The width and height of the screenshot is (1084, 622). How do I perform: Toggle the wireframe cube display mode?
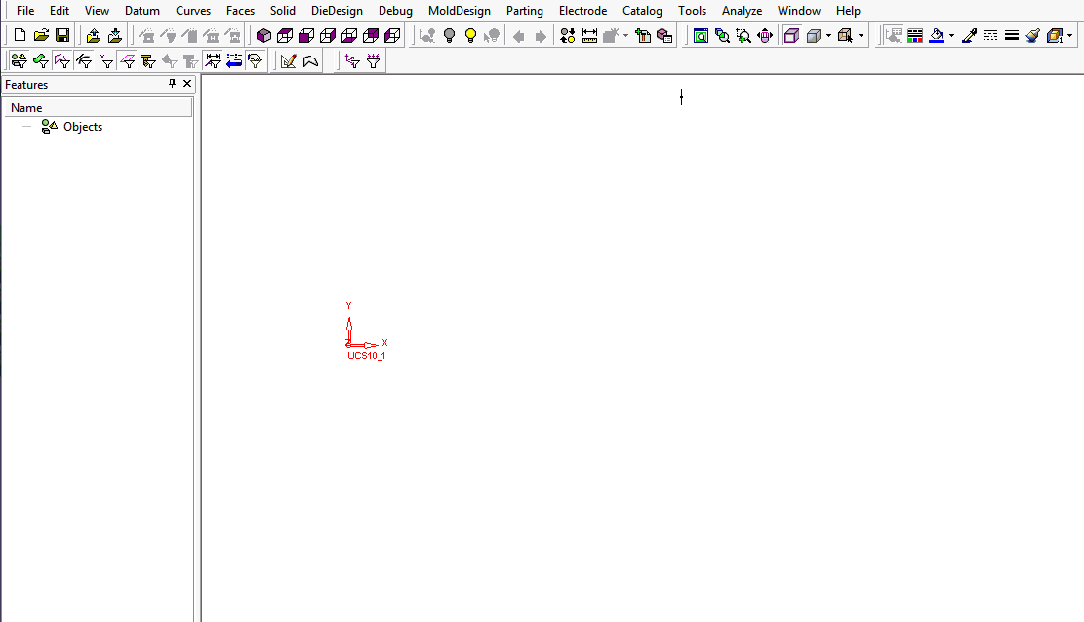coord(791,36)
